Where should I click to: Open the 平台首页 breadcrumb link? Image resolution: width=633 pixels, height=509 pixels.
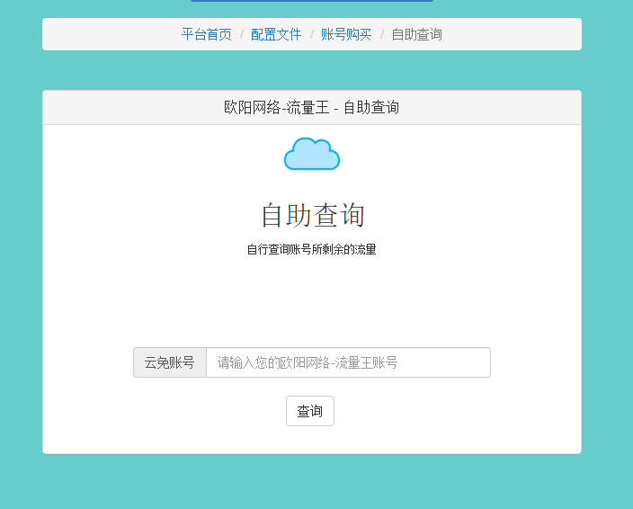point(206,34)
